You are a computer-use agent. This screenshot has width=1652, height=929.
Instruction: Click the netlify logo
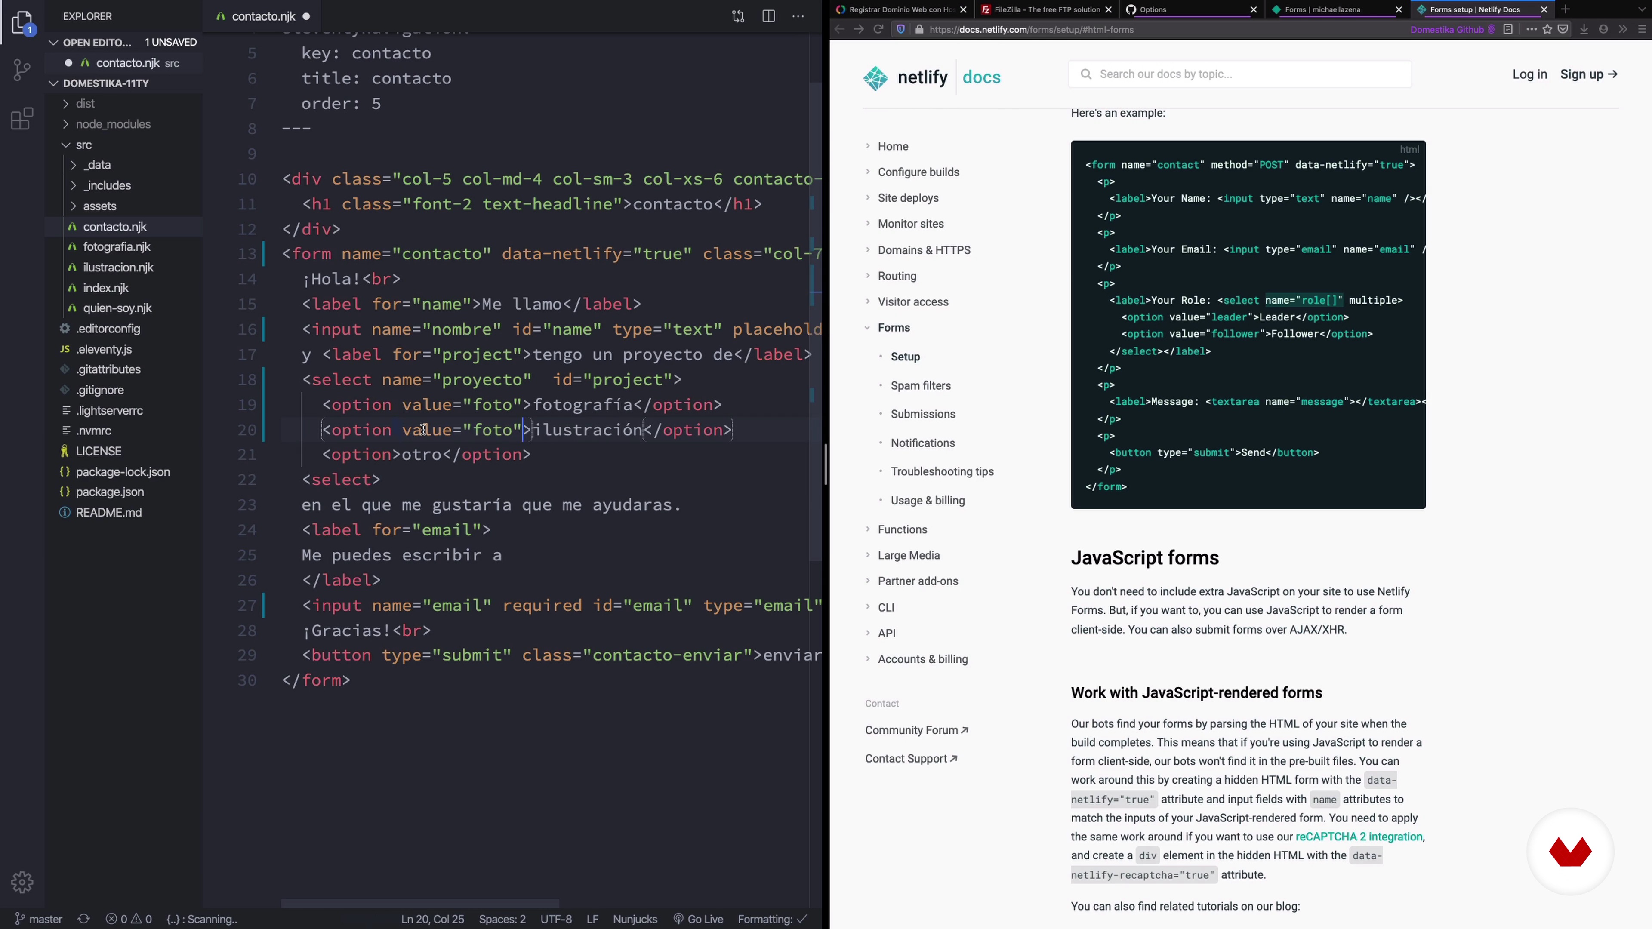[905, 77]
